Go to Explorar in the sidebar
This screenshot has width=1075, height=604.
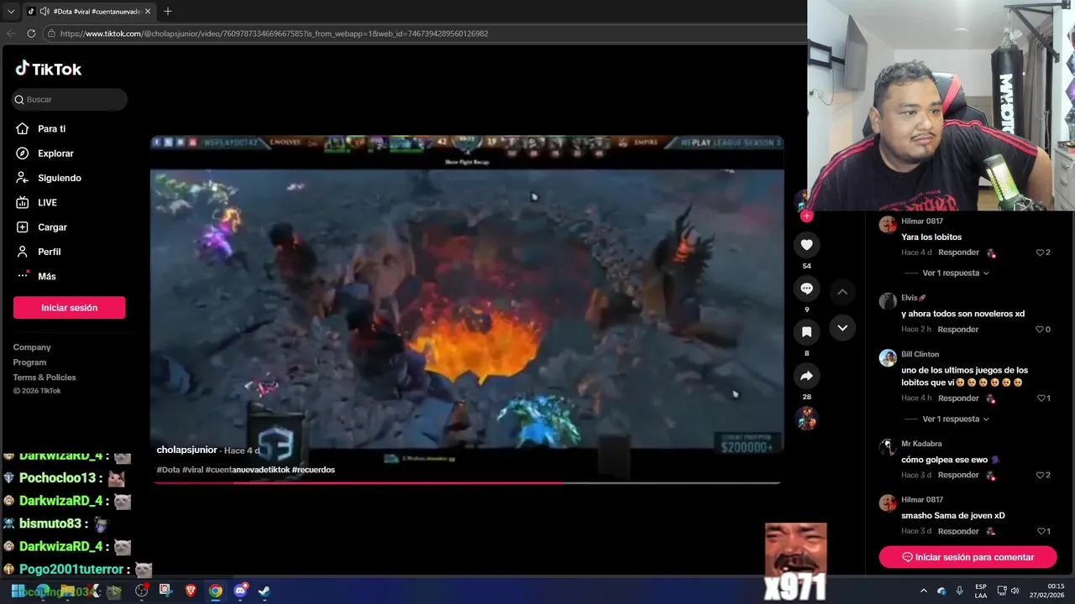[x=45, y=154]
